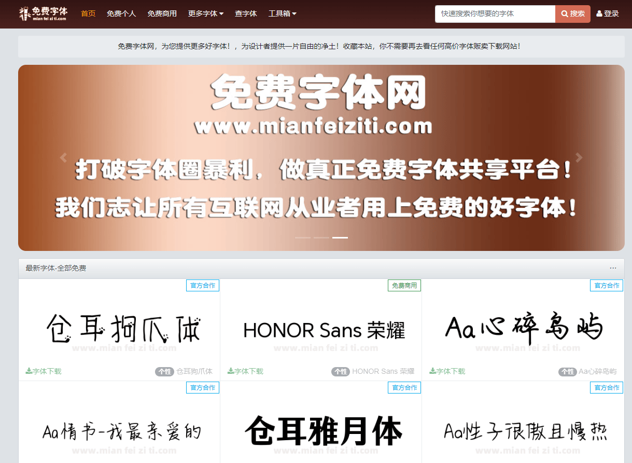Click the 搜索 search button
Viewport: 632px width, 463px height.
tap(572, 13)
